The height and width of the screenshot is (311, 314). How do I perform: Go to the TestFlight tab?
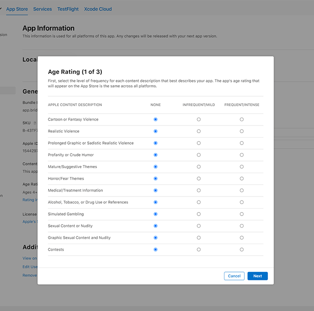68,9
